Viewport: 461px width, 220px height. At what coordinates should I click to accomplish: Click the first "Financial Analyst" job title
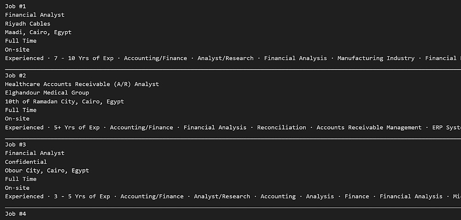pyautogui.click(x=35, y=15)
